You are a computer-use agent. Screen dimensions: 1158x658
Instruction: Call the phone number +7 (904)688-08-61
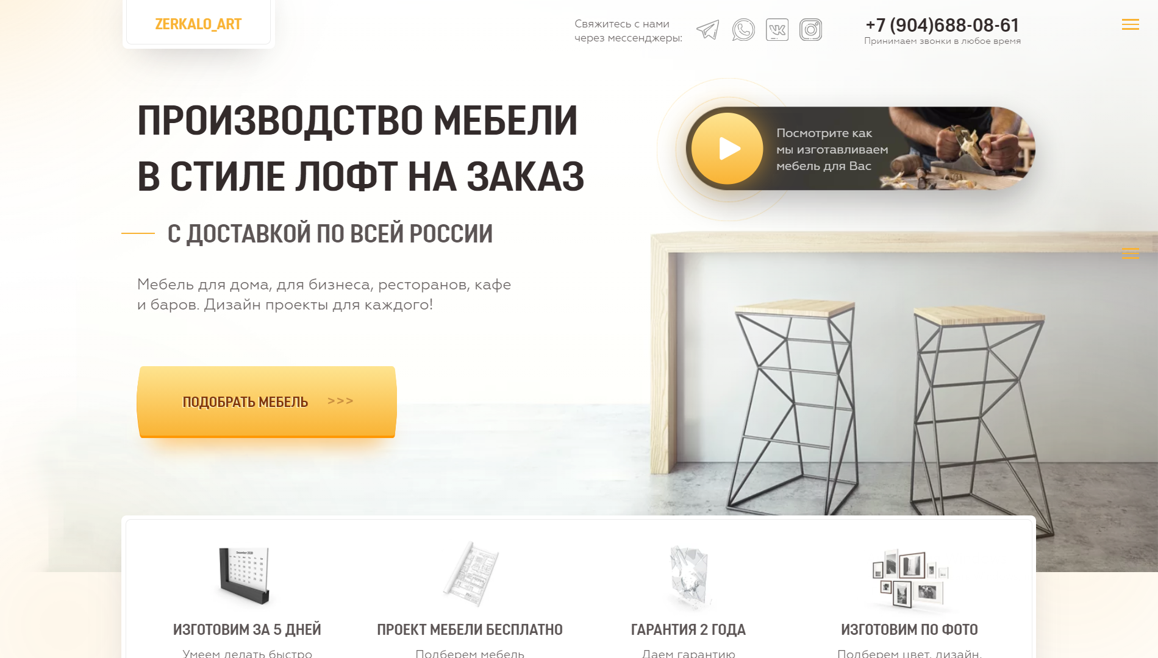[x=942, y=25]
